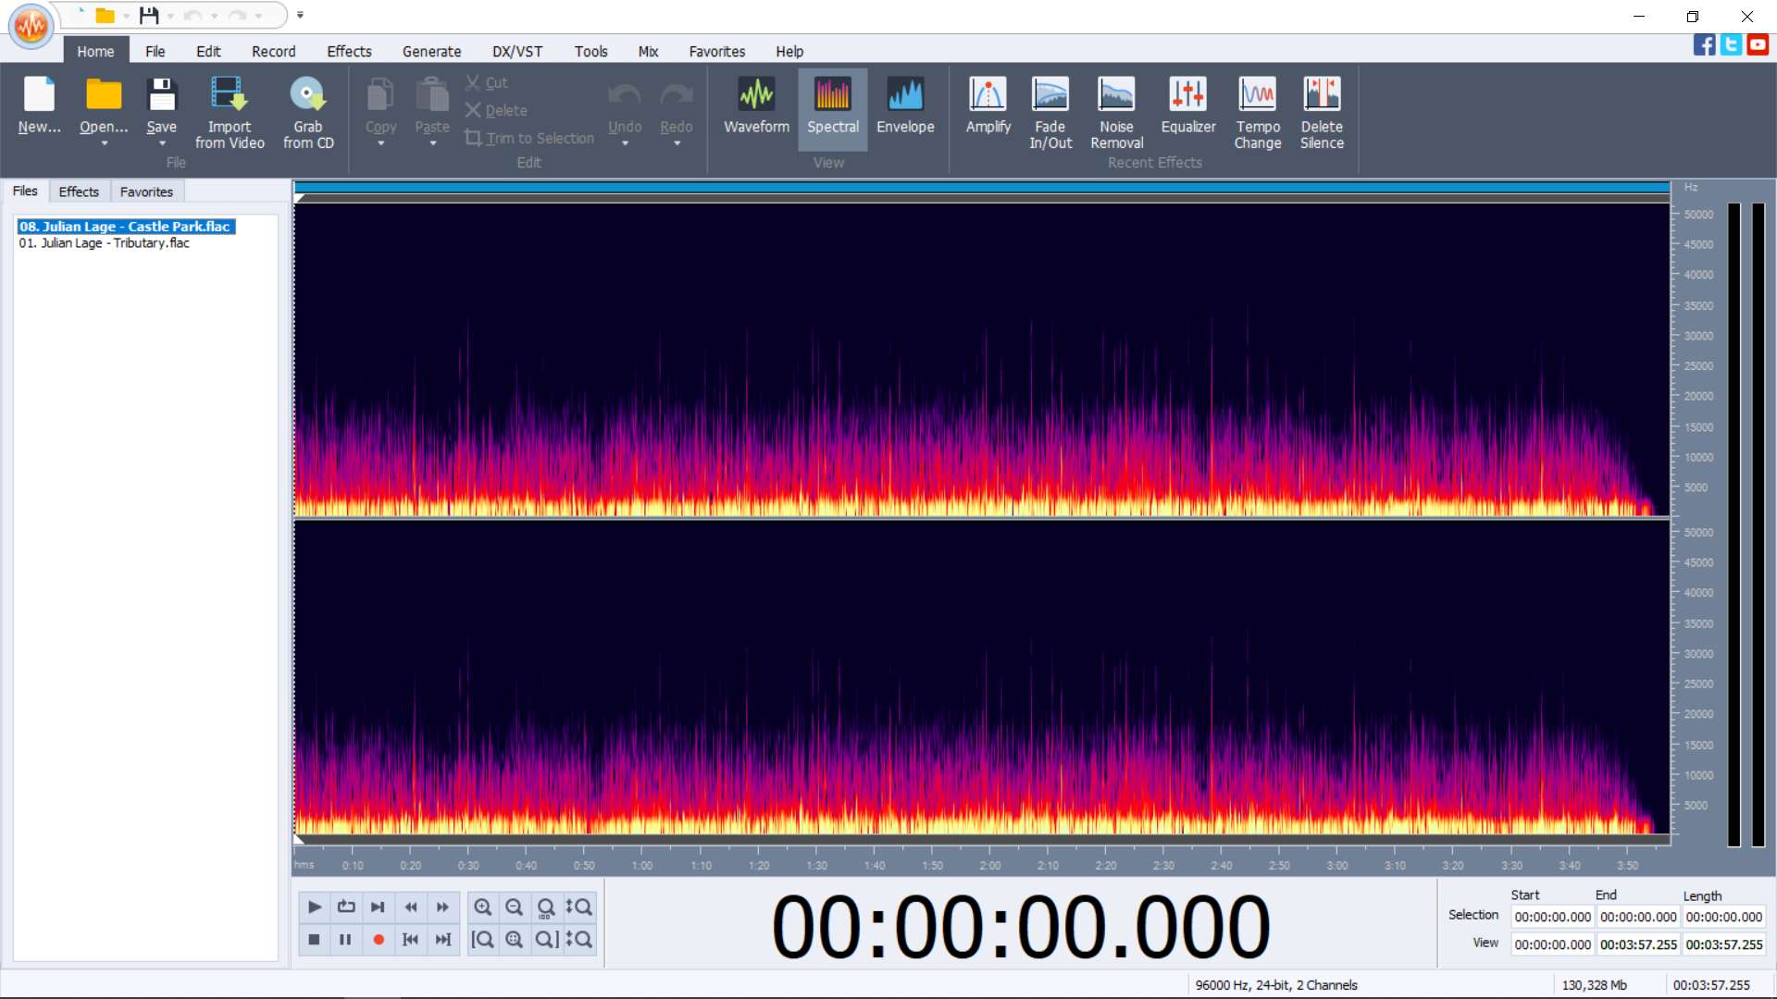Fast forward the audio
The height and width of the screenshot is (999, 1777).
tap(442, 906)
